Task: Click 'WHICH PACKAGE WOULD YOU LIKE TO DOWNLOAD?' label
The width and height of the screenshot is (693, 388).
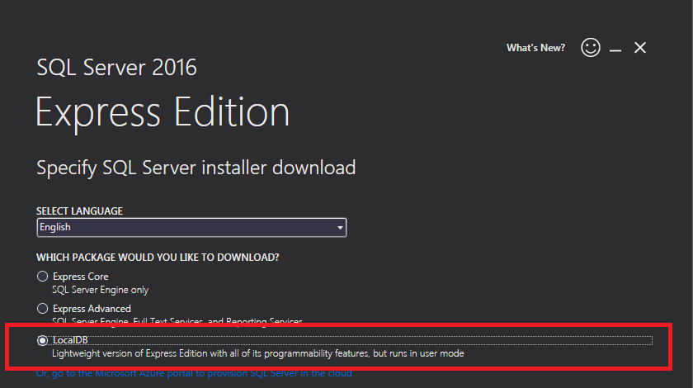Action: (x=158, y=258)
